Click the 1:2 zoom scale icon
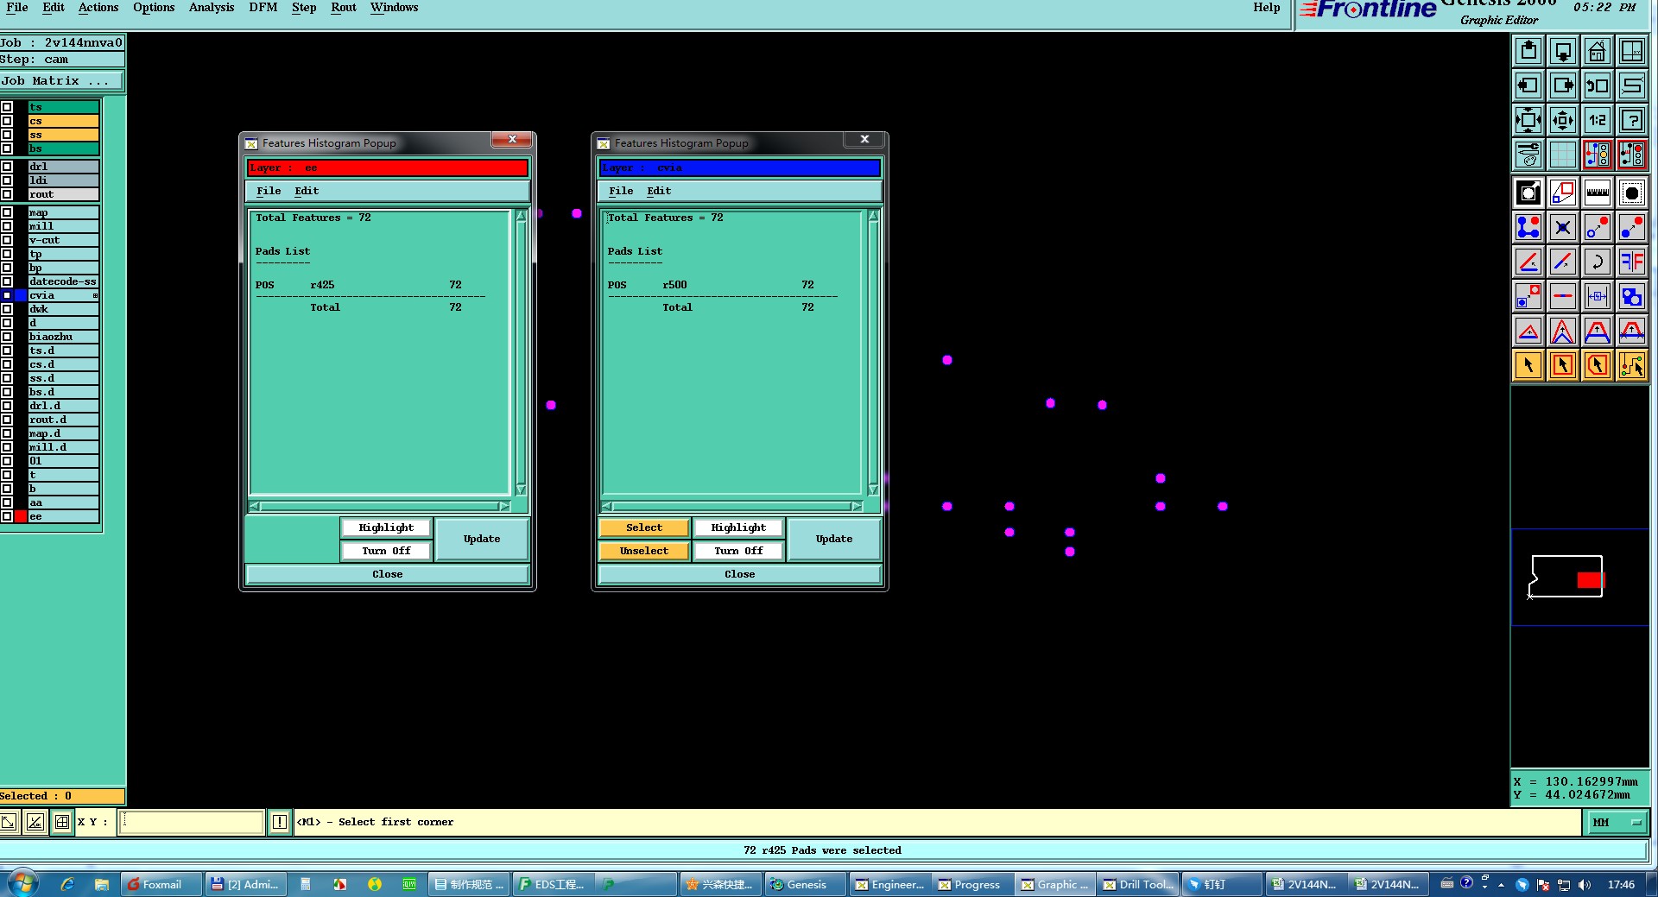 tap(1598, 120)
